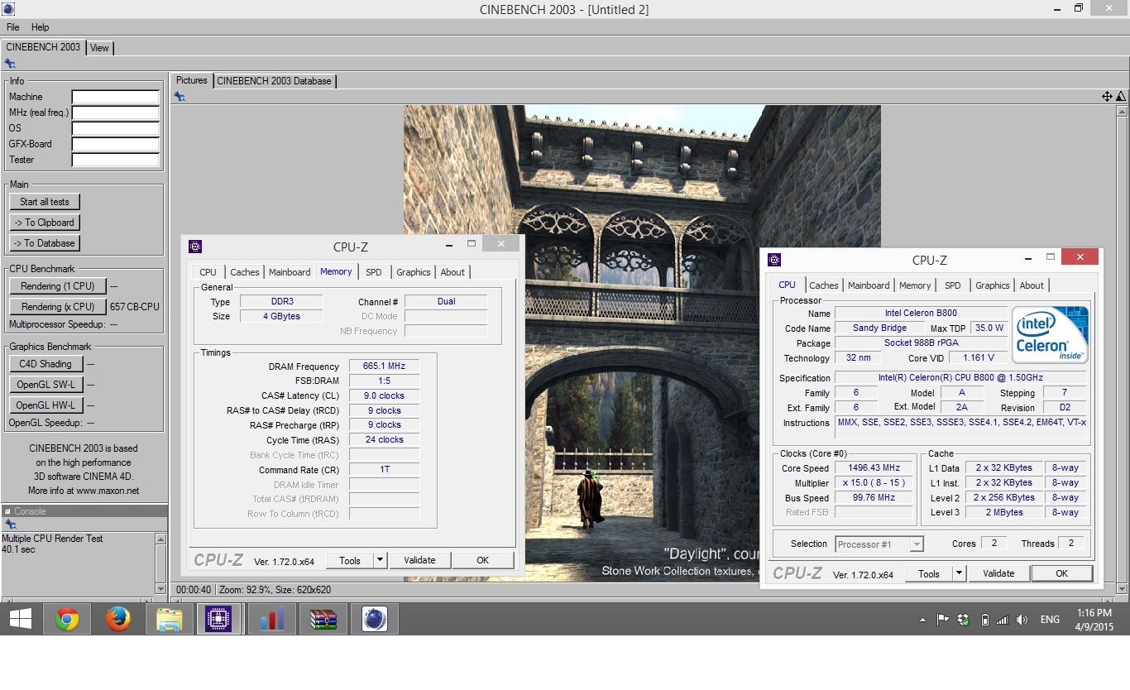Click the Core Speed value 1496.43 MHz
Viewport: 1130px width, 690px height.
point(874,468)
